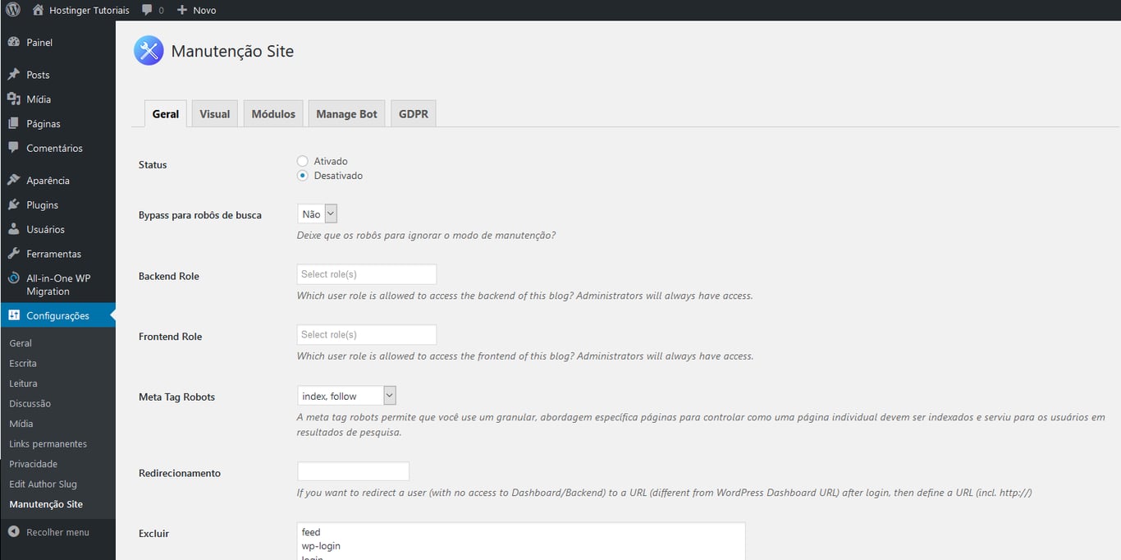Open the comments bubble icon in admin bar
Image resolution: width=1121 pixels, height=560 pixels.
click(x=147, y=10)
